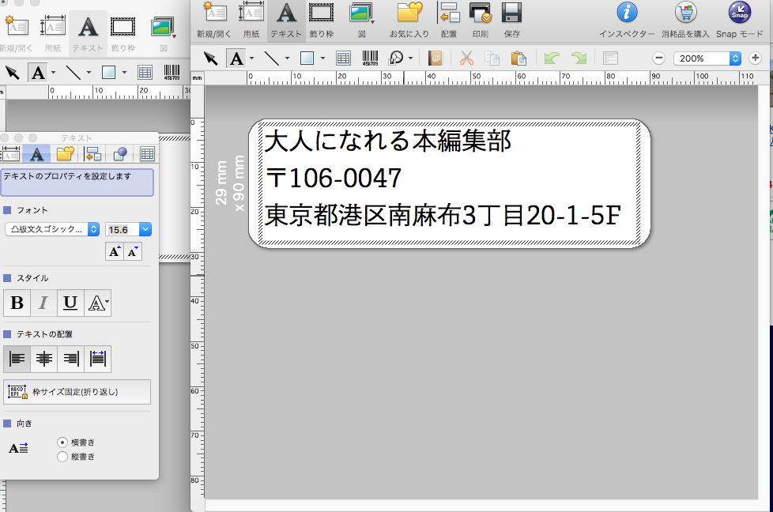The width and height of the screenshot is (773, 512).
Task: Click the Snap モード icon
Action: tap(739, 13)
